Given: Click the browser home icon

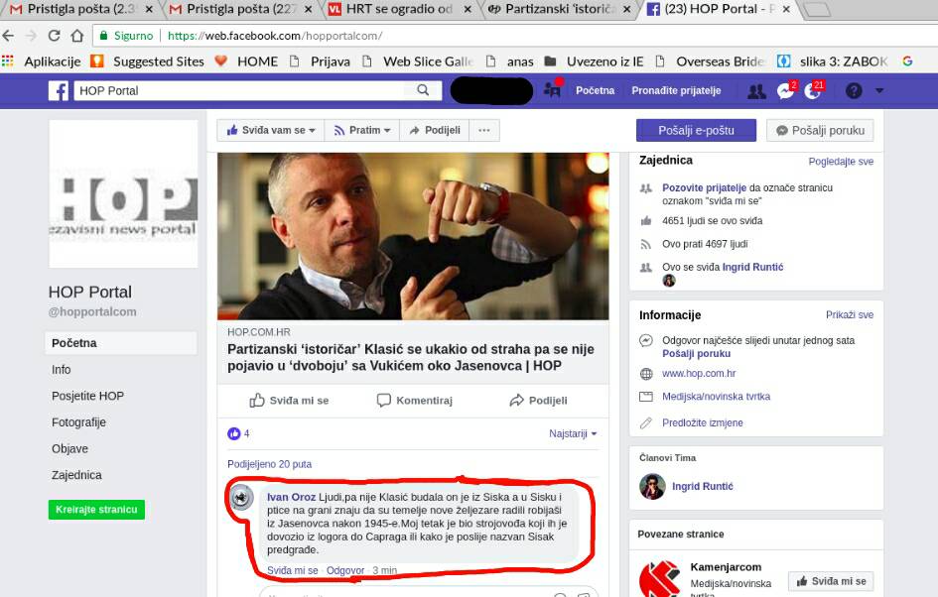Looking at the screenshot, I should point(76,36).
